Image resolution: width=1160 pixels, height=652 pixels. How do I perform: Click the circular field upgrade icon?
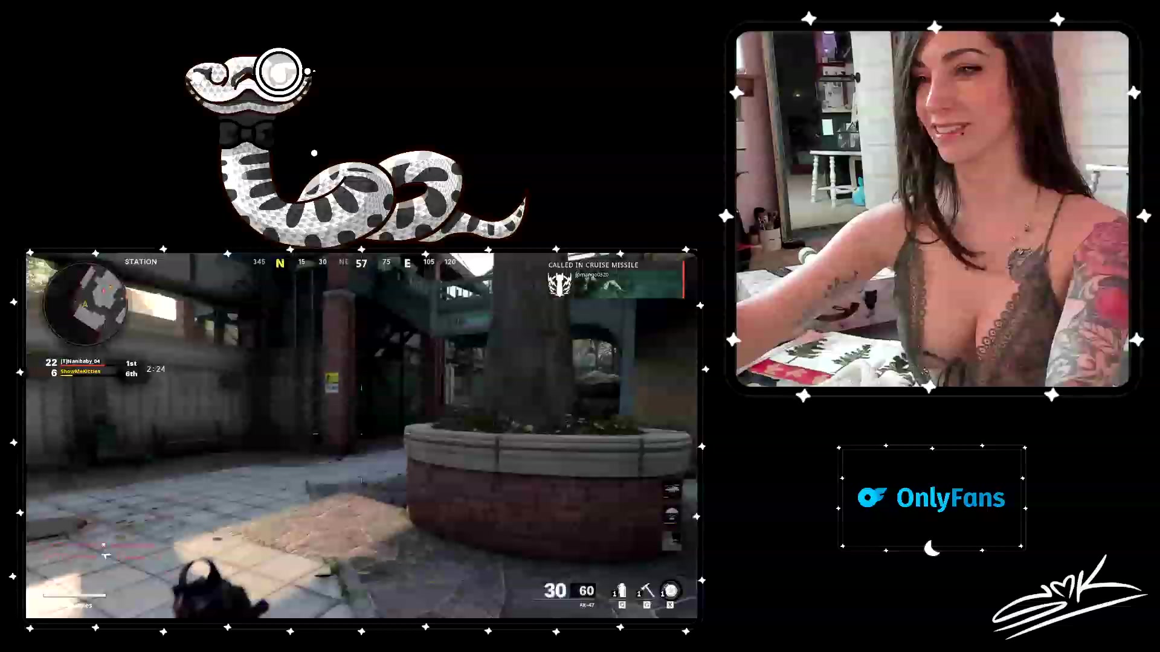(671, 590)
